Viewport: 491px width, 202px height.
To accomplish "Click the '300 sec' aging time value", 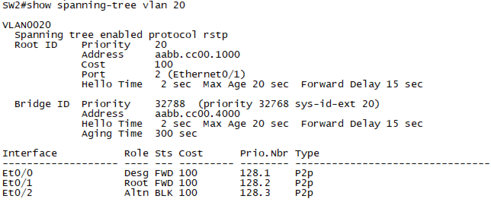I will [176, 134].
